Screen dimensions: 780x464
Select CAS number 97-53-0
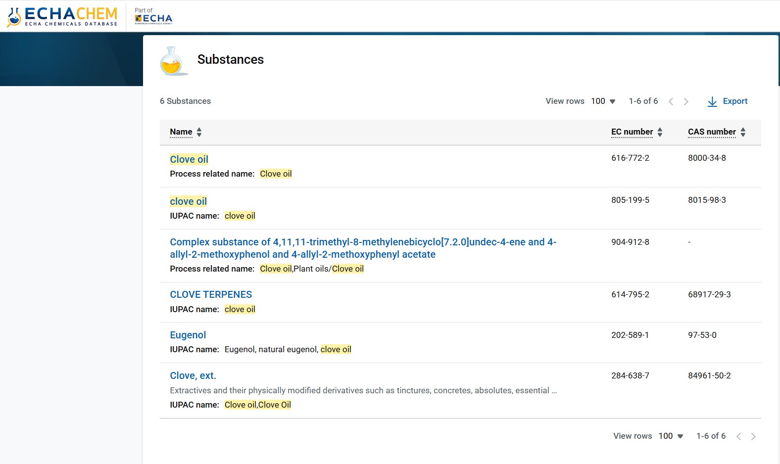coord(702,335)
